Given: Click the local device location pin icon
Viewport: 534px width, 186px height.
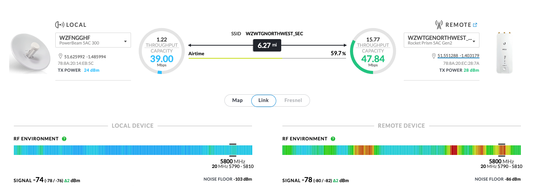Looking at the screenshot, I should coord(61,56).
